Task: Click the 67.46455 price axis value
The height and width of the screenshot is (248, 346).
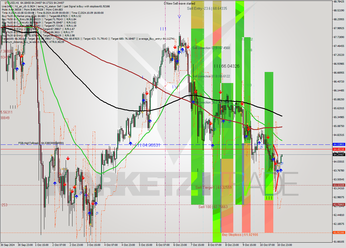Action: (339, 46)
